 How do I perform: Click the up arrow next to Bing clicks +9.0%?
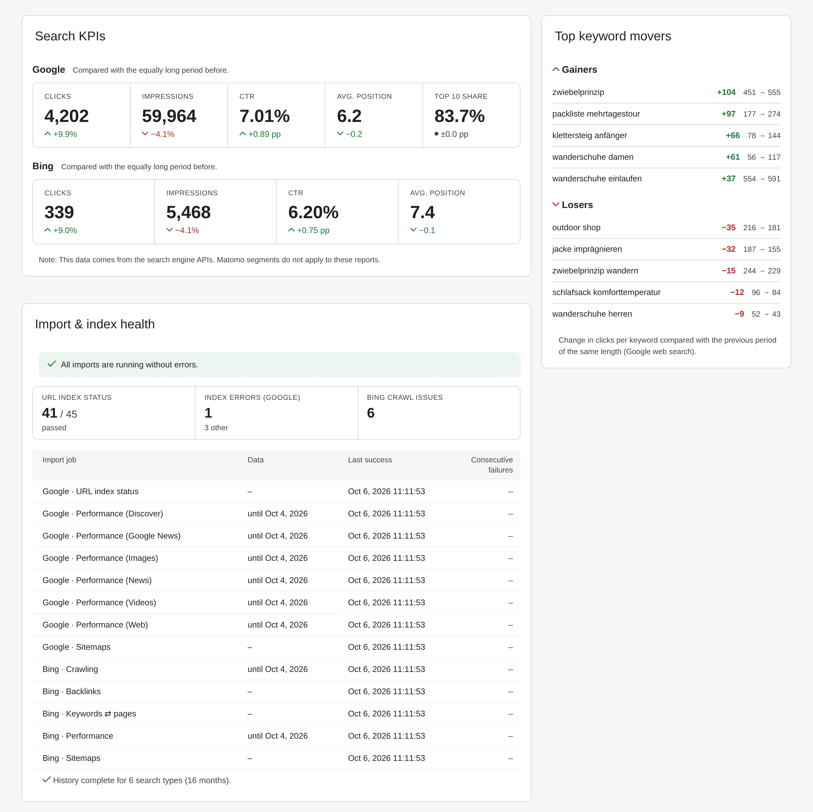(x=48, y=230)
